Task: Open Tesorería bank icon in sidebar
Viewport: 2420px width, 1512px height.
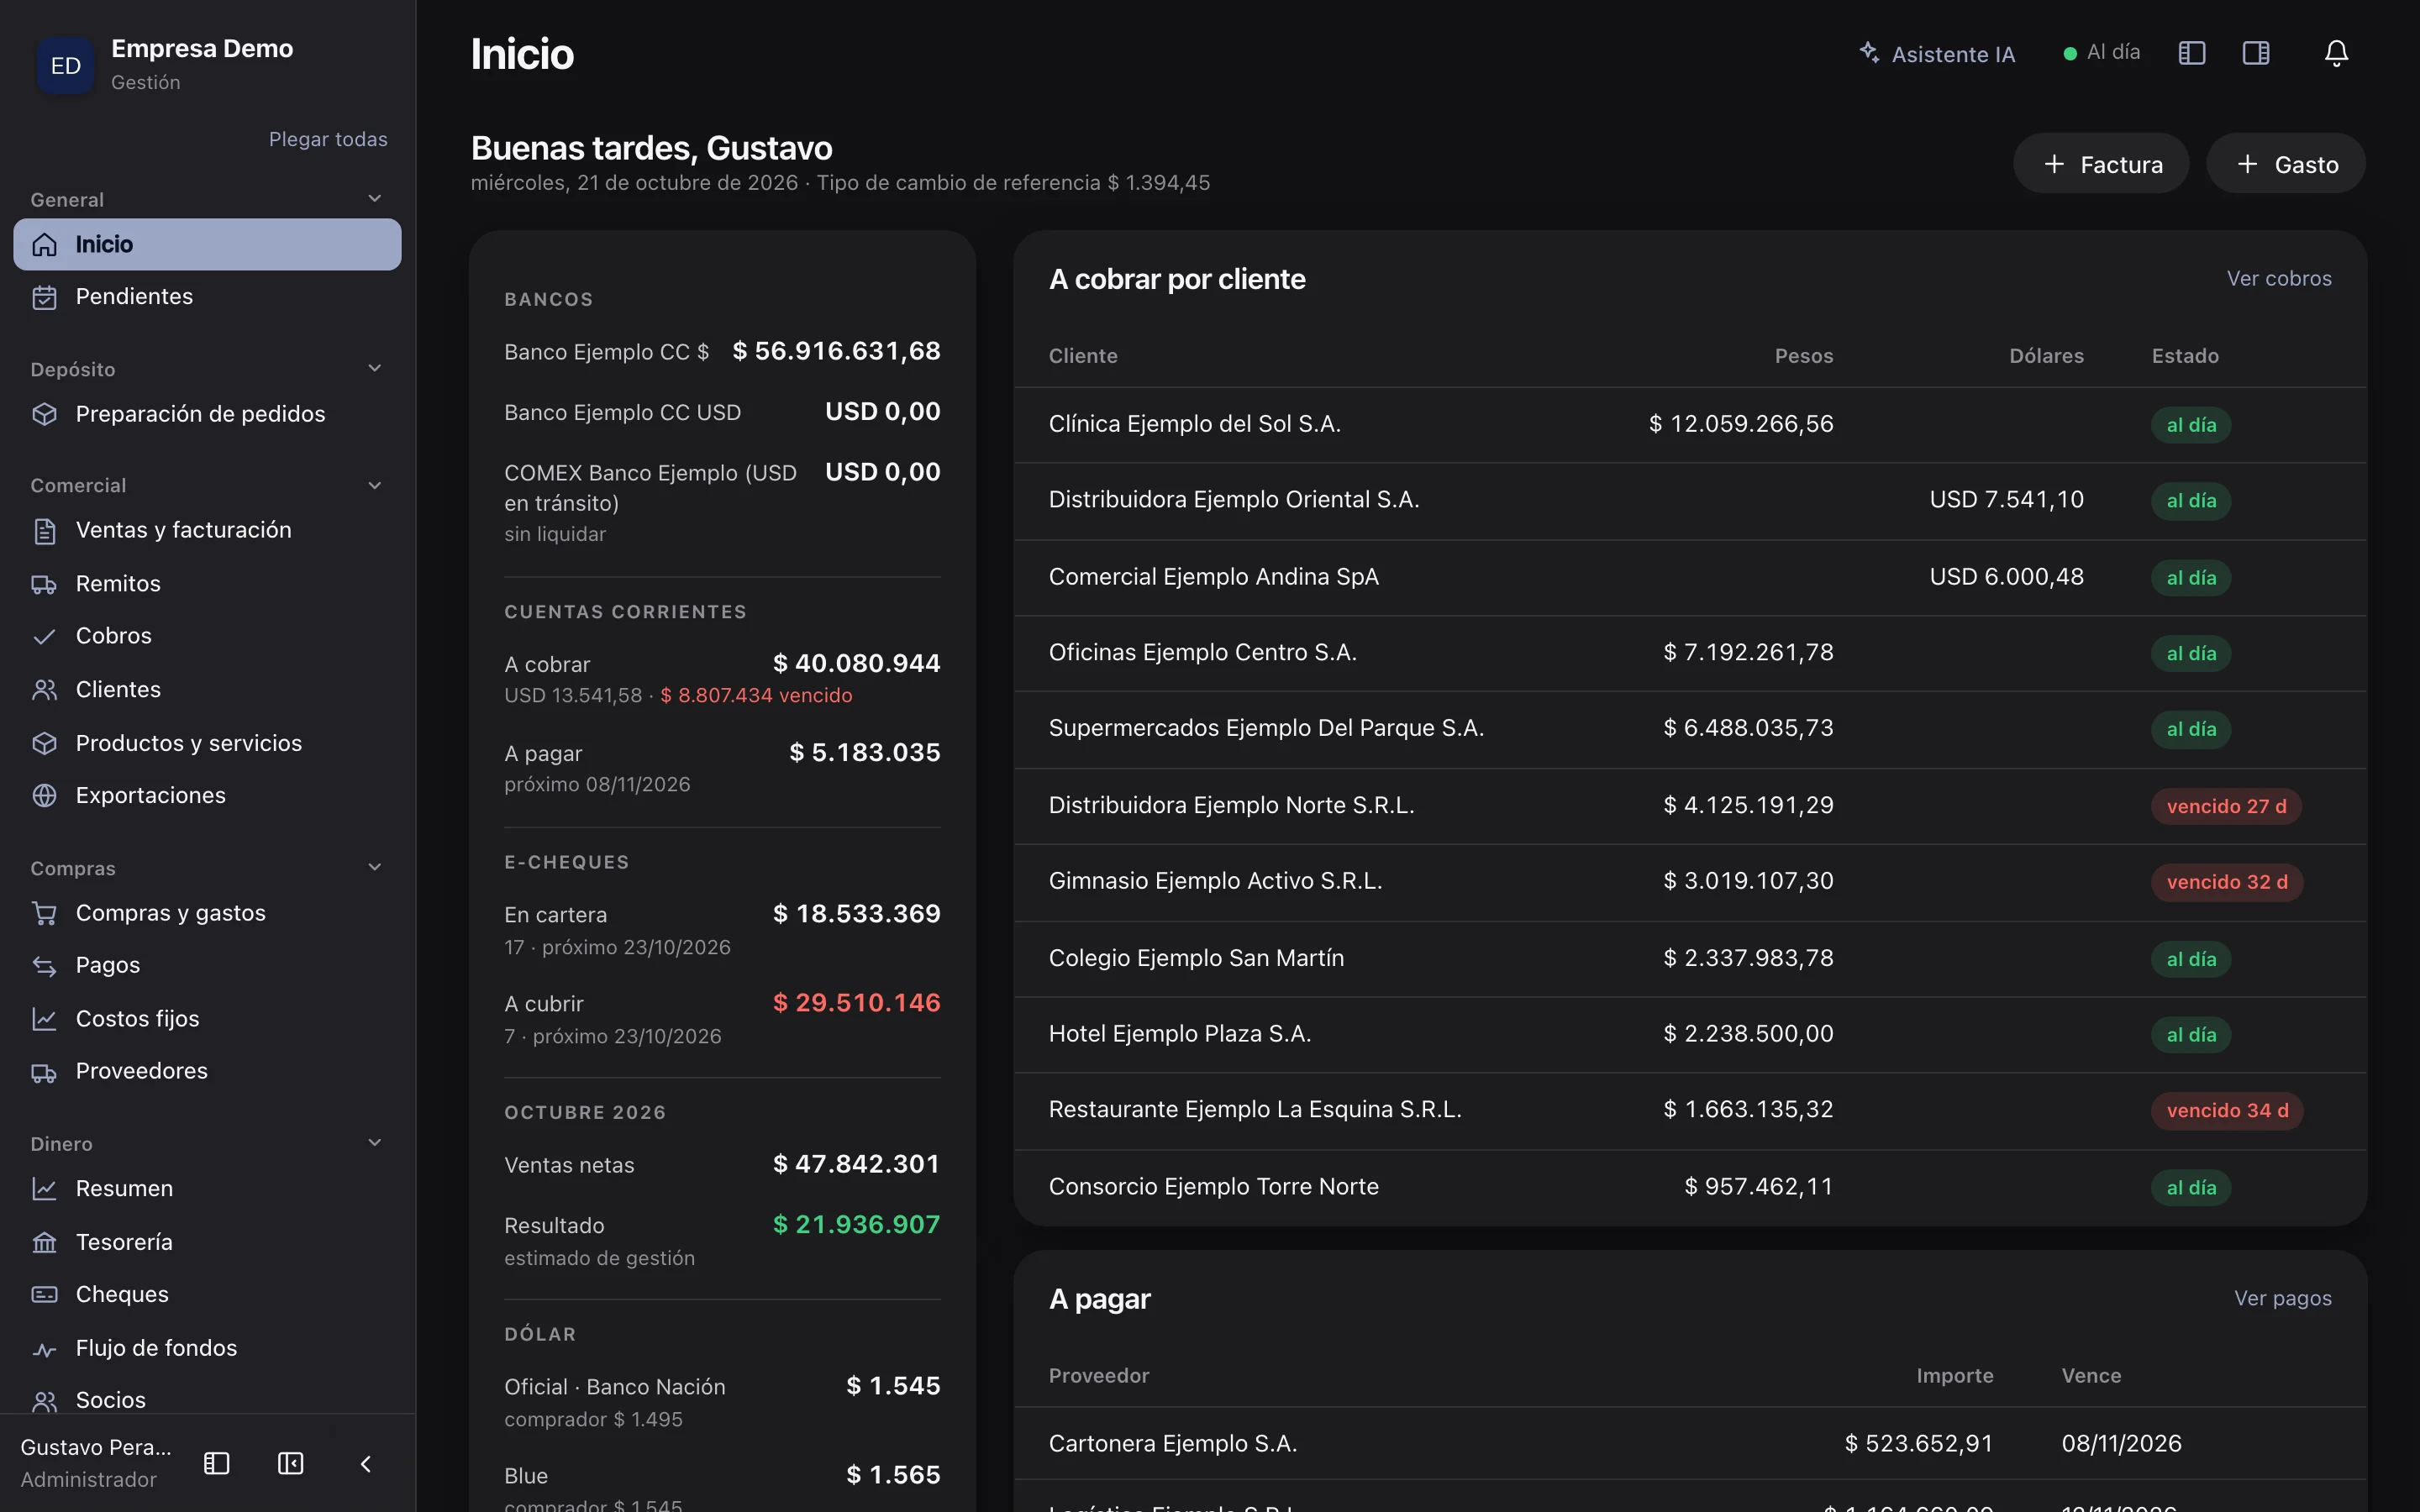Action: 44,1242
